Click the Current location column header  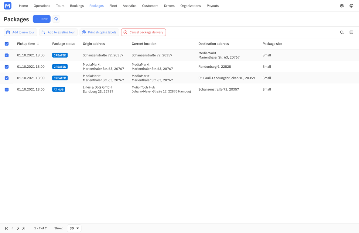pos(144,44)
